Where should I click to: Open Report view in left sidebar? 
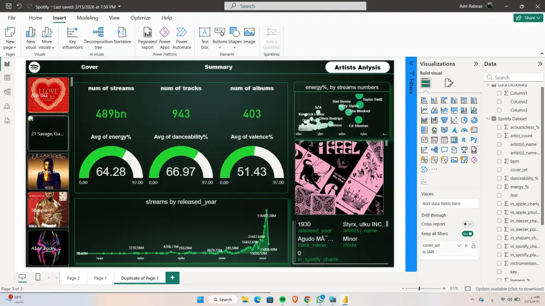[7, 64]
